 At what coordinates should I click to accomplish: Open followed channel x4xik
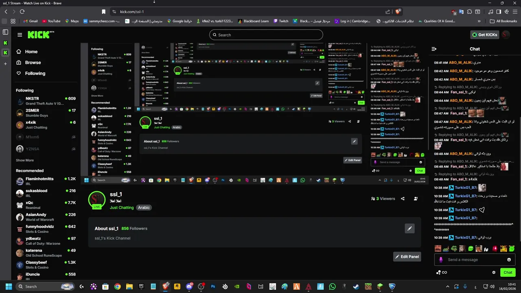tap(46, 125)
